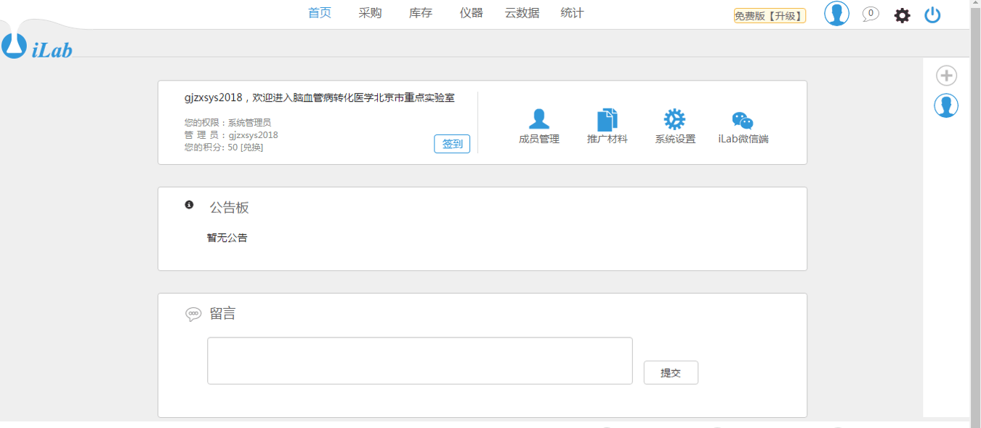Open the messages bubble showing 0
This screenshot has height=428, width=981.
[x=871, y=14]
